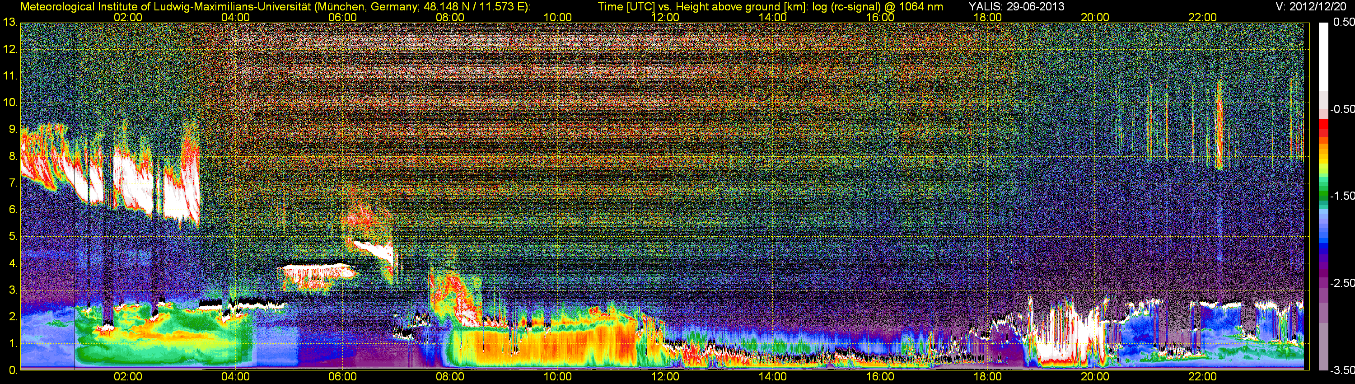The image size is (1355, 384).
Task: Click the 9 km height axis label
Action: (x=13, y=129)
